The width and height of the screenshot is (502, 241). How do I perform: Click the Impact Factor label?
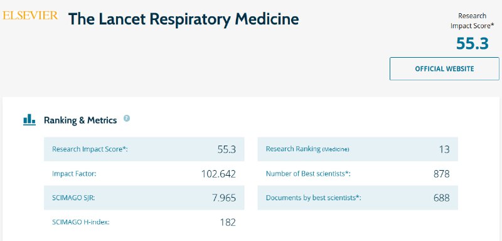[74, 174]
